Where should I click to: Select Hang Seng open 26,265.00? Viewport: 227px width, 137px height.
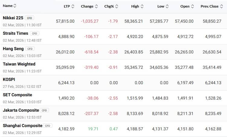coord(184,52)
